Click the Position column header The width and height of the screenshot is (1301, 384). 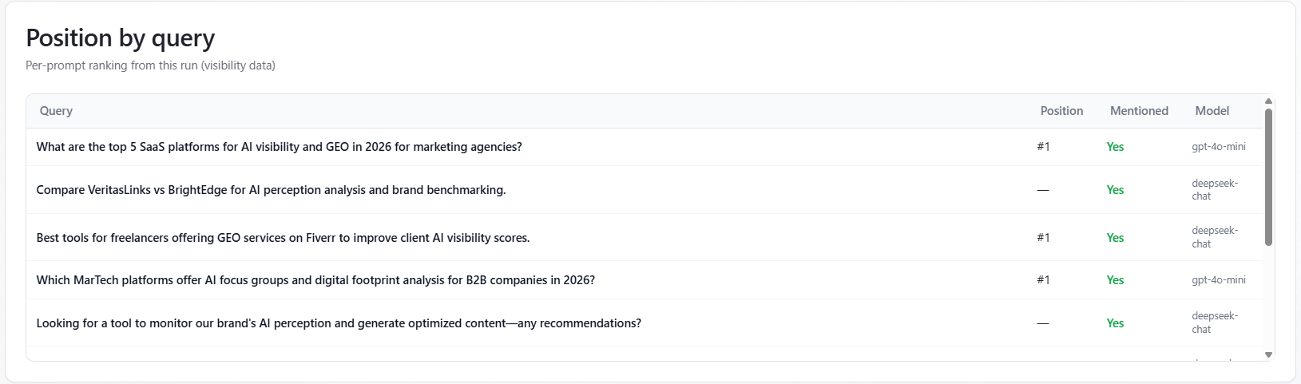coord(1061,111)
